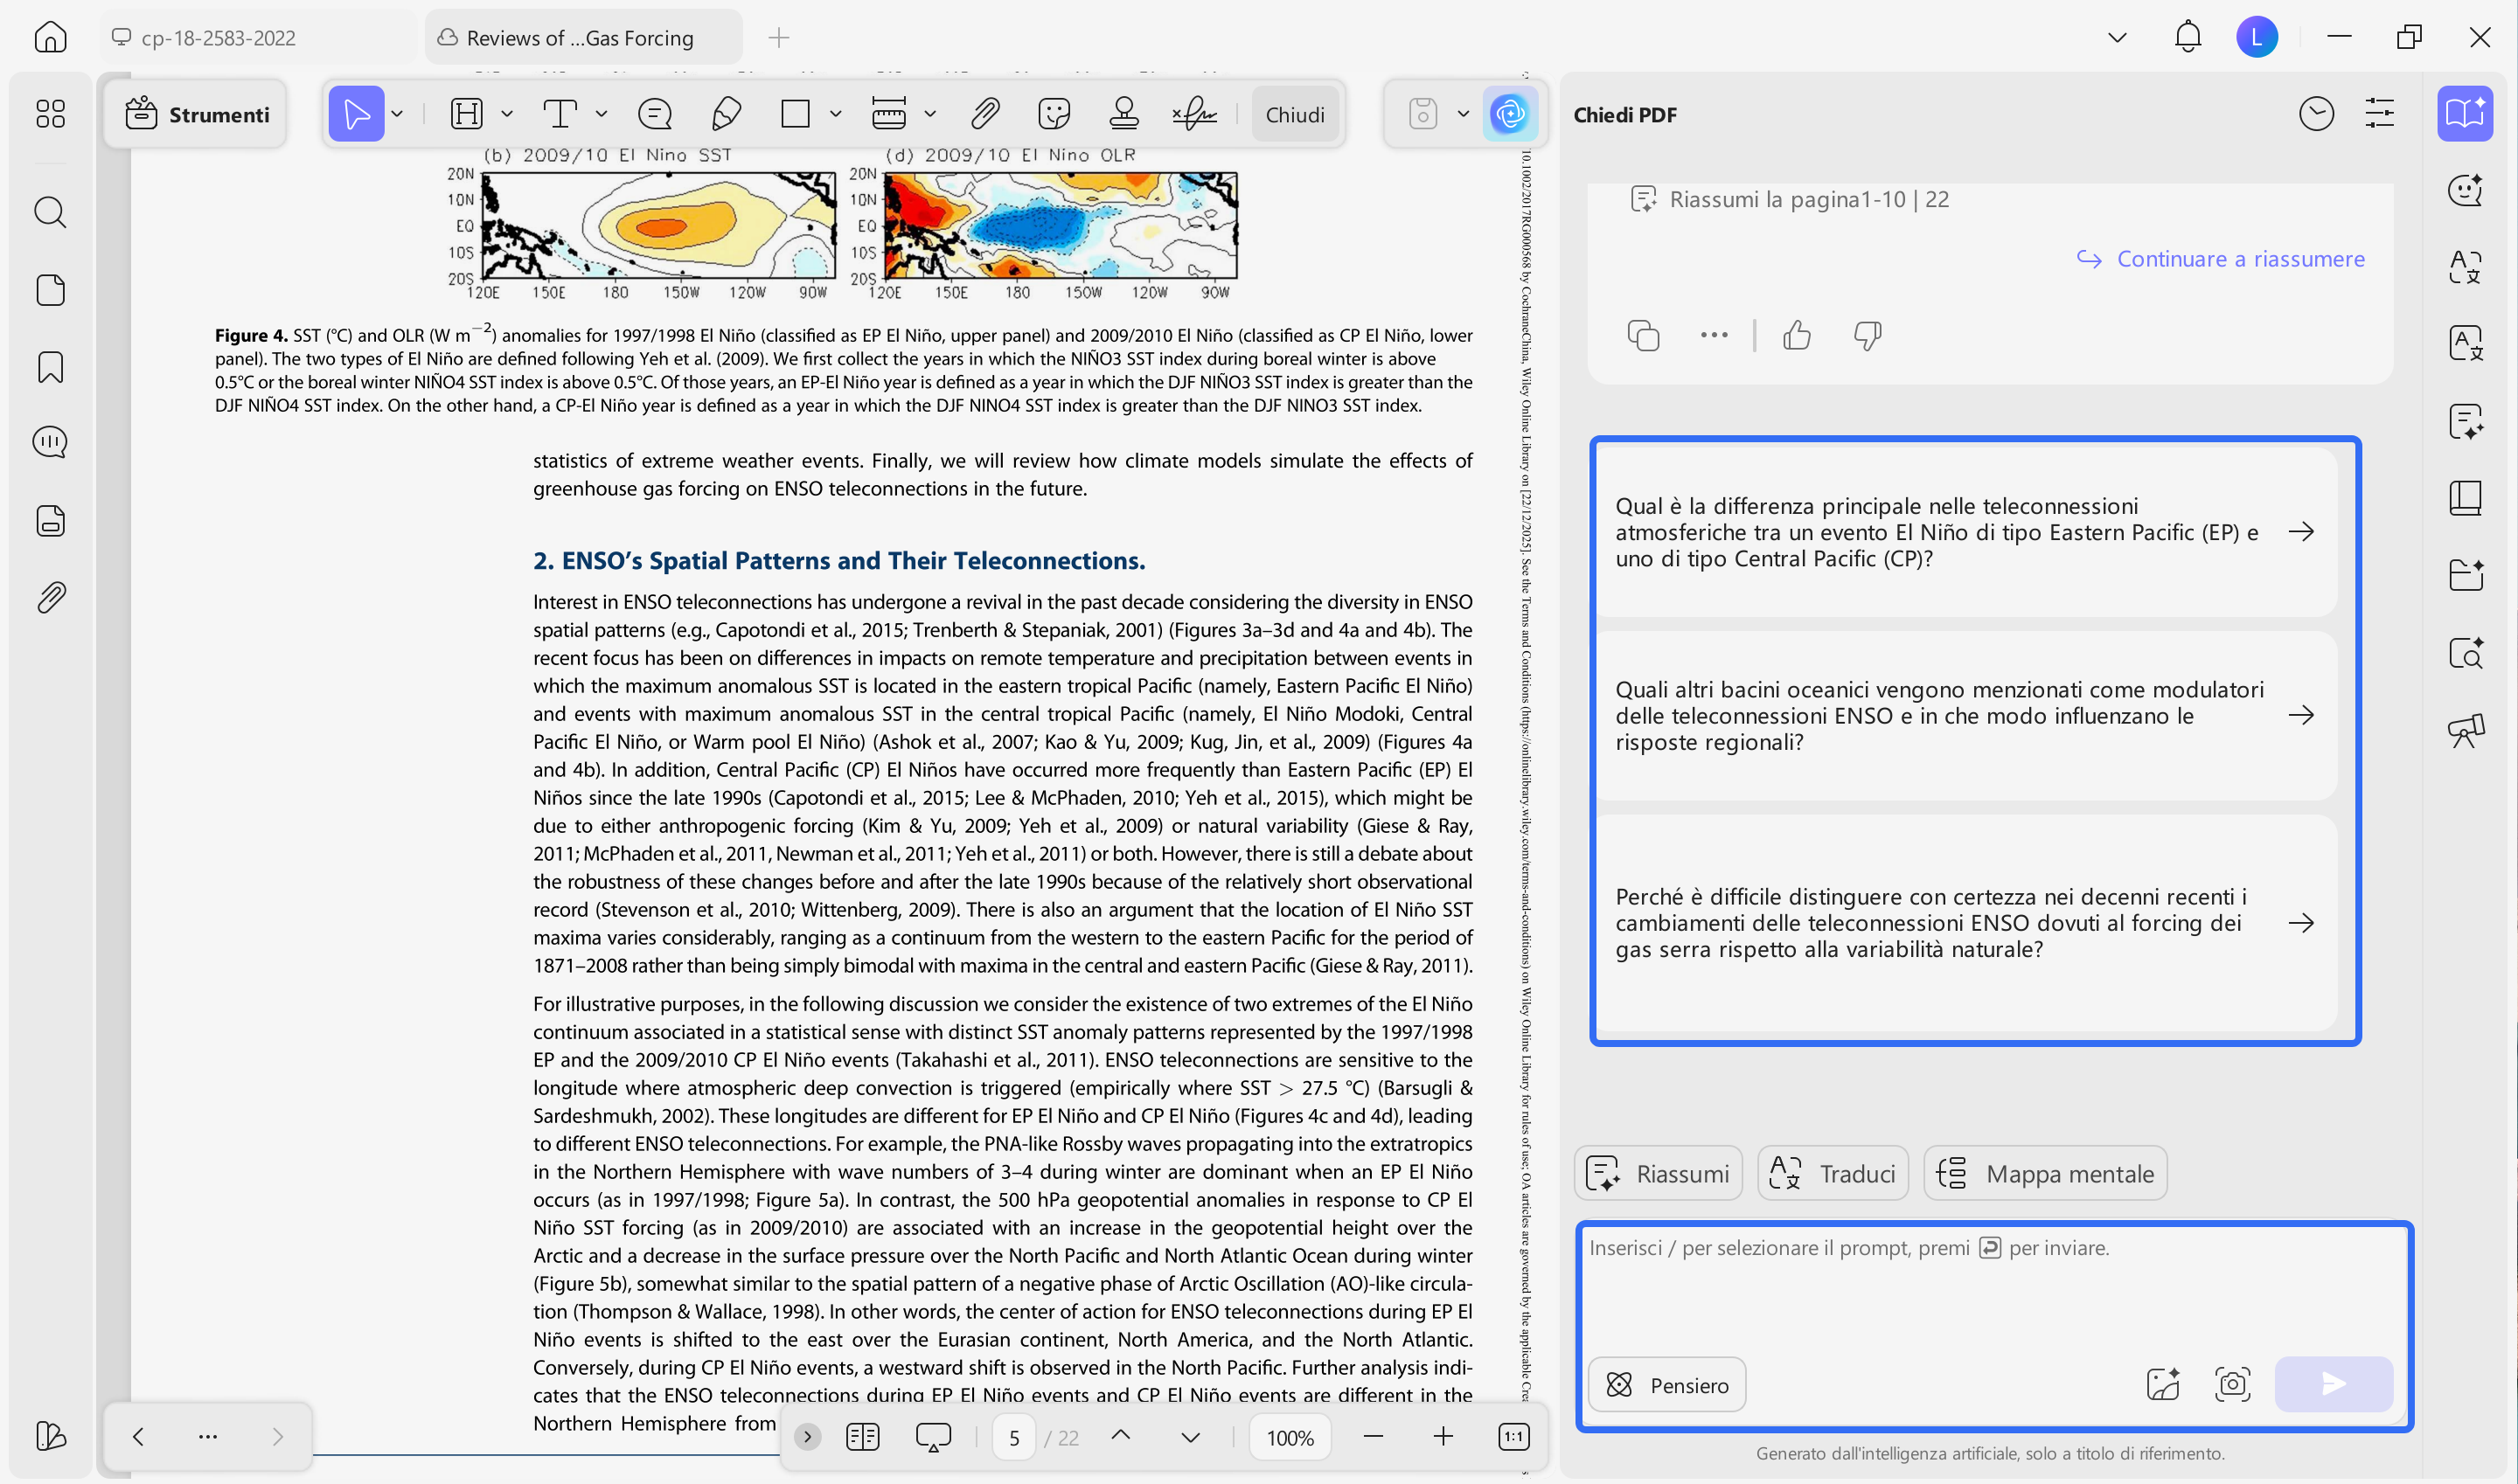The image size is (2518, 1484).
Task: Switch to Reviews of ...Gas Forcing tab
Action: 582,38
